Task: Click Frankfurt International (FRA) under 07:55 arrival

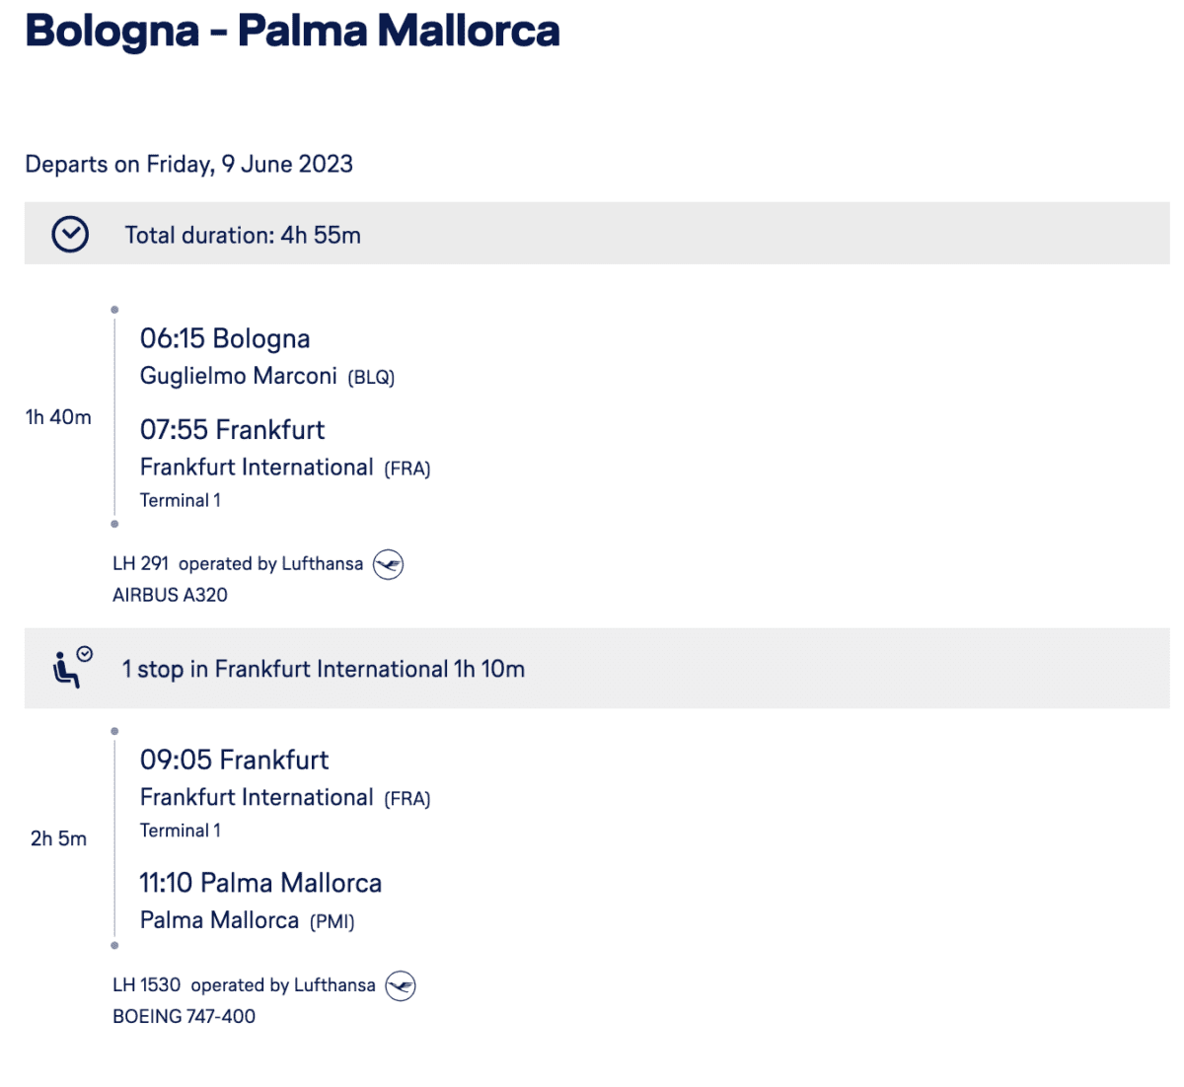Action: [x=285, y=468]
